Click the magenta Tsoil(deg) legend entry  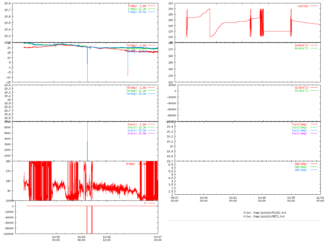[299, 133]
